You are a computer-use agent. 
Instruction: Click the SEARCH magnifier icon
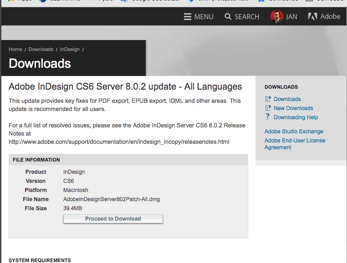228,16
